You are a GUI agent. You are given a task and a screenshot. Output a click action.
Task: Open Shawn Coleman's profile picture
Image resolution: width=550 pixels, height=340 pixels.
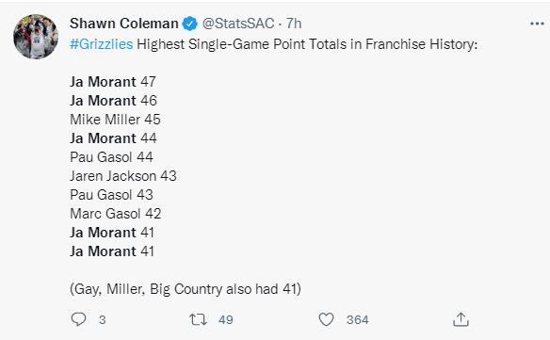(x=36, y=37)
